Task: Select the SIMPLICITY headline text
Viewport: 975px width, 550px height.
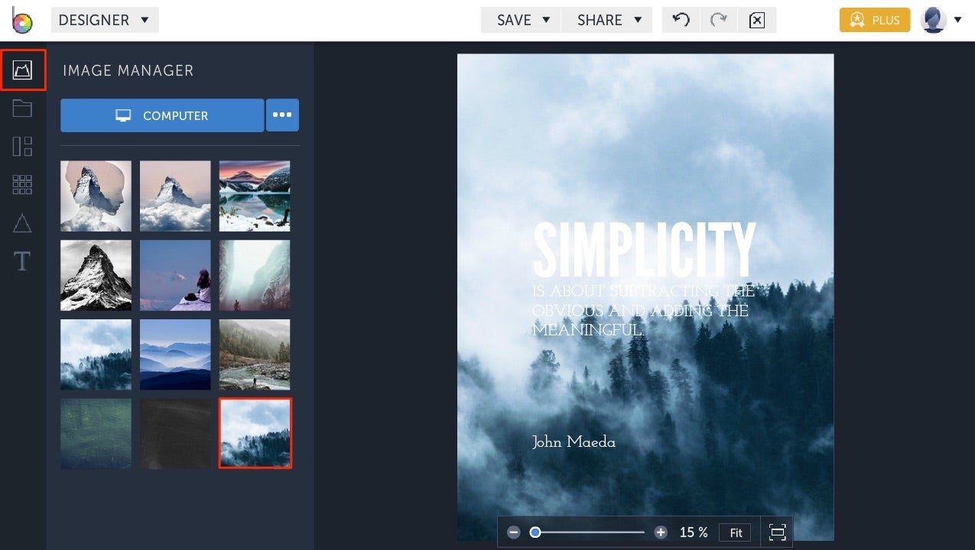Action: click(x=644, y=250)
